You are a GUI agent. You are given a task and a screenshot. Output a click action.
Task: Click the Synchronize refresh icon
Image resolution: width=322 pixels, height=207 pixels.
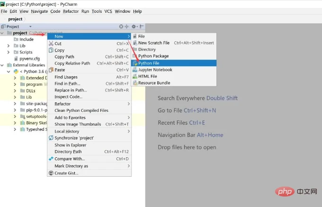(51, 138)
